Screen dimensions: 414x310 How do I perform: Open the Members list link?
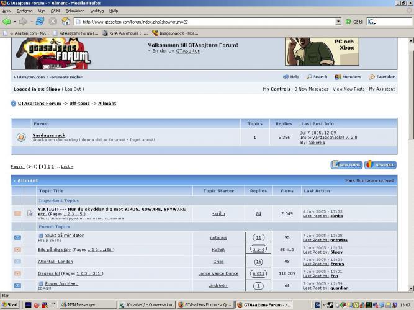tap(348, 77)
